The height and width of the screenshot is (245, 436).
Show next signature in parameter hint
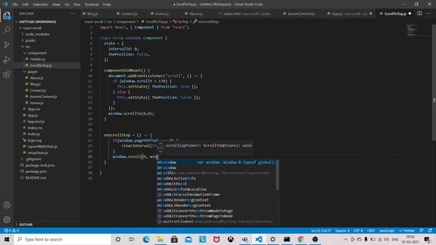[x=161, y=152]
